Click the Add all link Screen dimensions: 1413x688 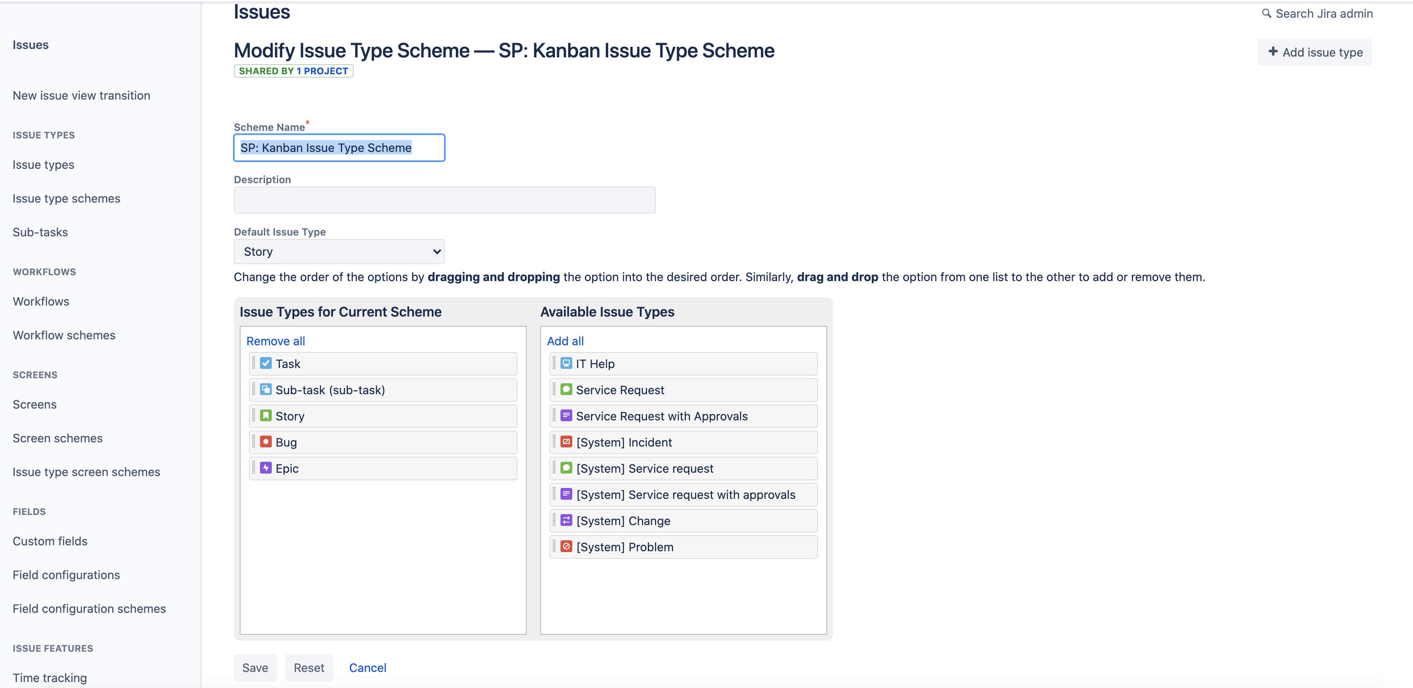[x=565, y=341]
